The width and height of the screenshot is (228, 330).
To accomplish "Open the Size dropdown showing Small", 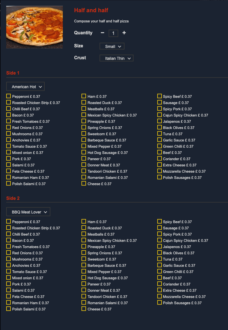I will pyautogui.click(x=112, y=46).
